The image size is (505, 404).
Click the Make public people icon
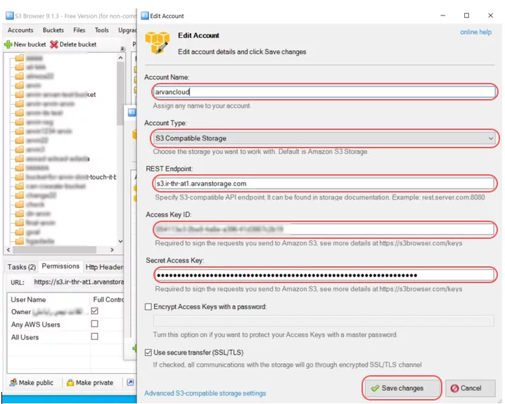click(x=13, y=383)
